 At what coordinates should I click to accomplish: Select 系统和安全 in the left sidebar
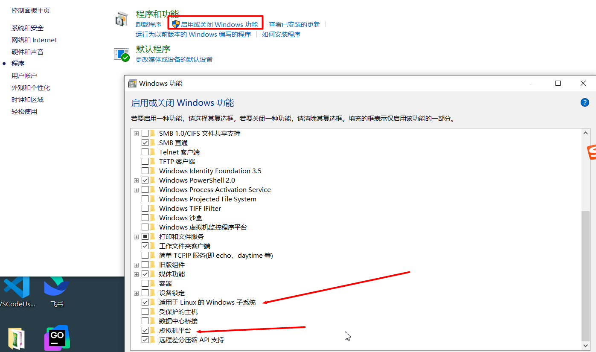coord(27,28)
